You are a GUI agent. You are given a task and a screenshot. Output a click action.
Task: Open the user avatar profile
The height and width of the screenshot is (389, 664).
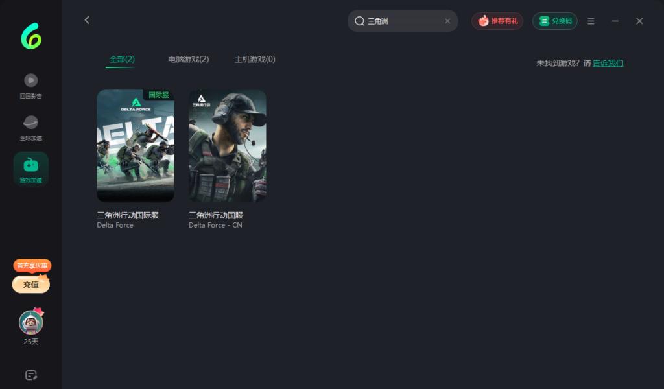[31, 322]
